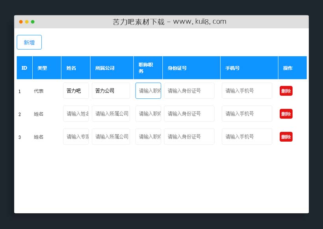The image size is (323, 229).
Task: Click the name field containing 苦力吧
Action: pos(76,90)
